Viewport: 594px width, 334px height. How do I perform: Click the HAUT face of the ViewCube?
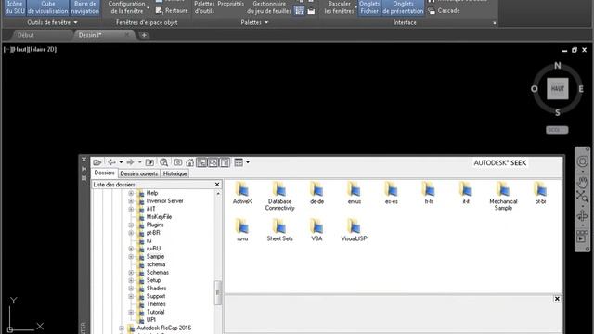click(557, 89)
